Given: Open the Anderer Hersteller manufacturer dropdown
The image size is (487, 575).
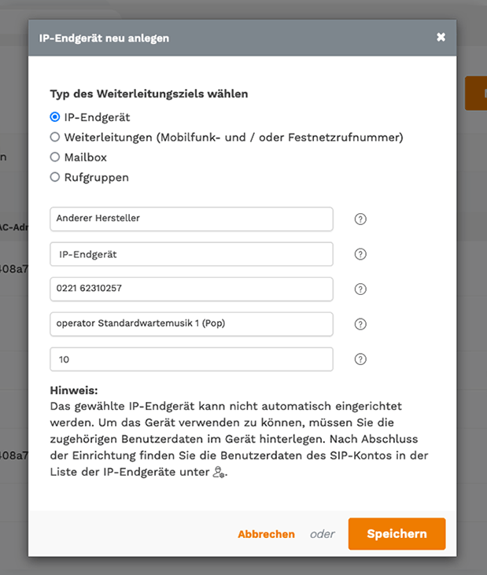Looking at the screenshot, I should [191, 219].
